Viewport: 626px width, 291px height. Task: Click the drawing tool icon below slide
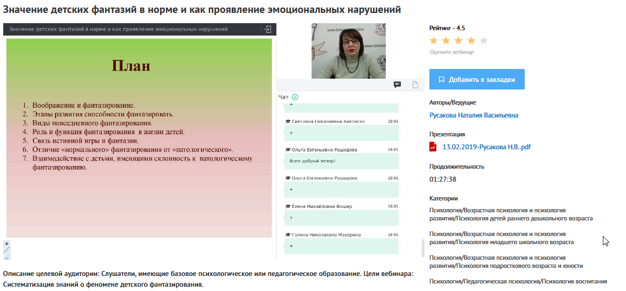tap(7, 250)
